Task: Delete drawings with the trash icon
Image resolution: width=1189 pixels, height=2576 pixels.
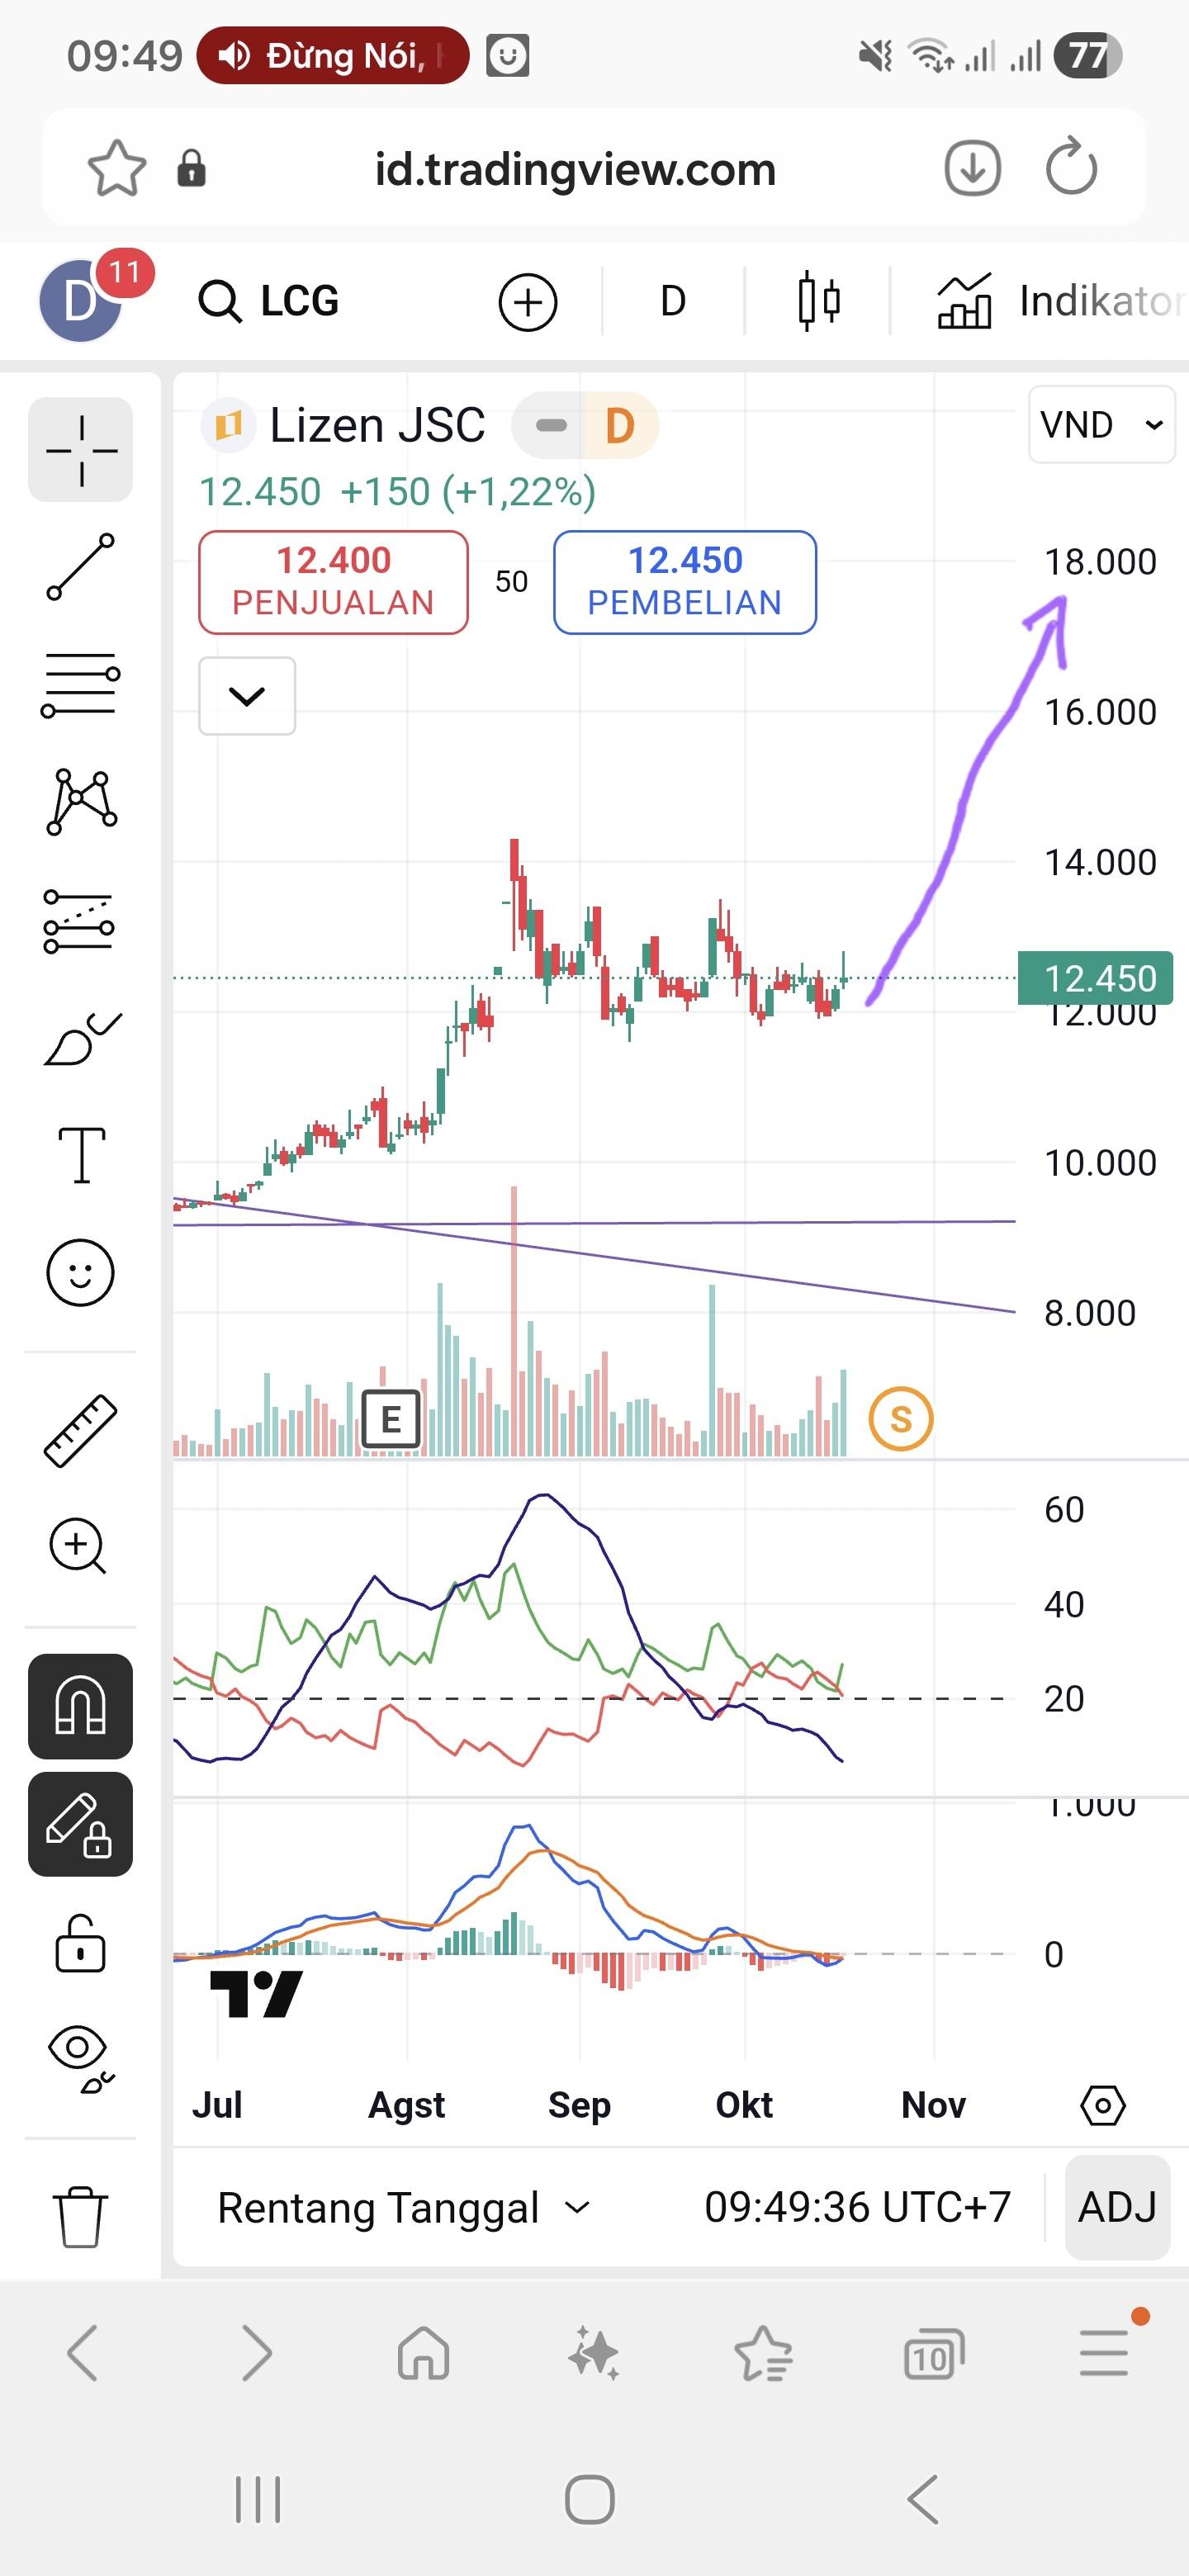Action: coord(80,2217)
